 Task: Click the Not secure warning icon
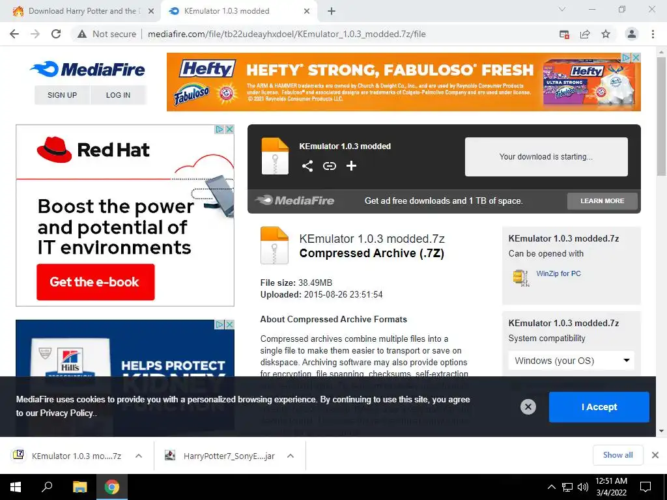pyautogui.click(x=82, y=34)
